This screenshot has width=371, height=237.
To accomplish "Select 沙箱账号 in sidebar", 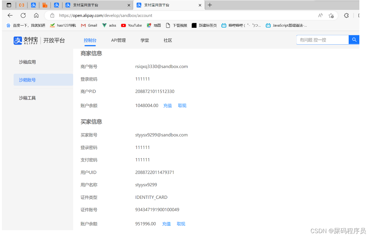I will point(43,80).
